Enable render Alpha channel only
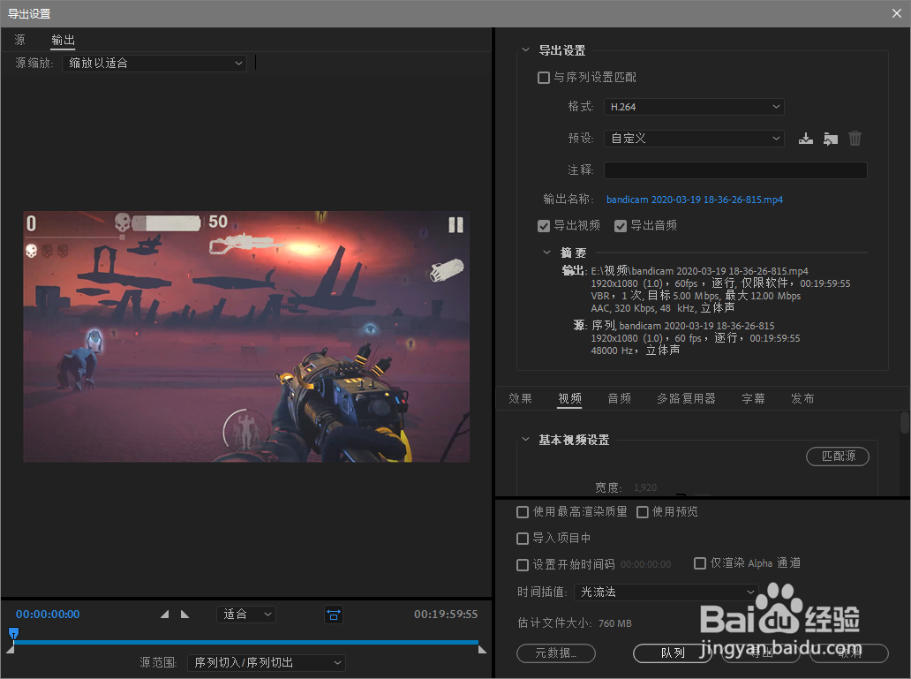This screenshot has height=679, width=911. [700, 562]
